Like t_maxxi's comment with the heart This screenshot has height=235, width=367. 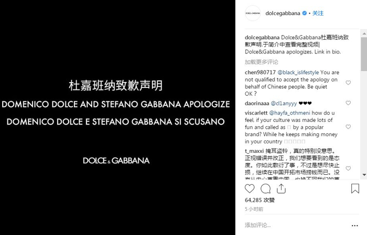click(348, 169)
